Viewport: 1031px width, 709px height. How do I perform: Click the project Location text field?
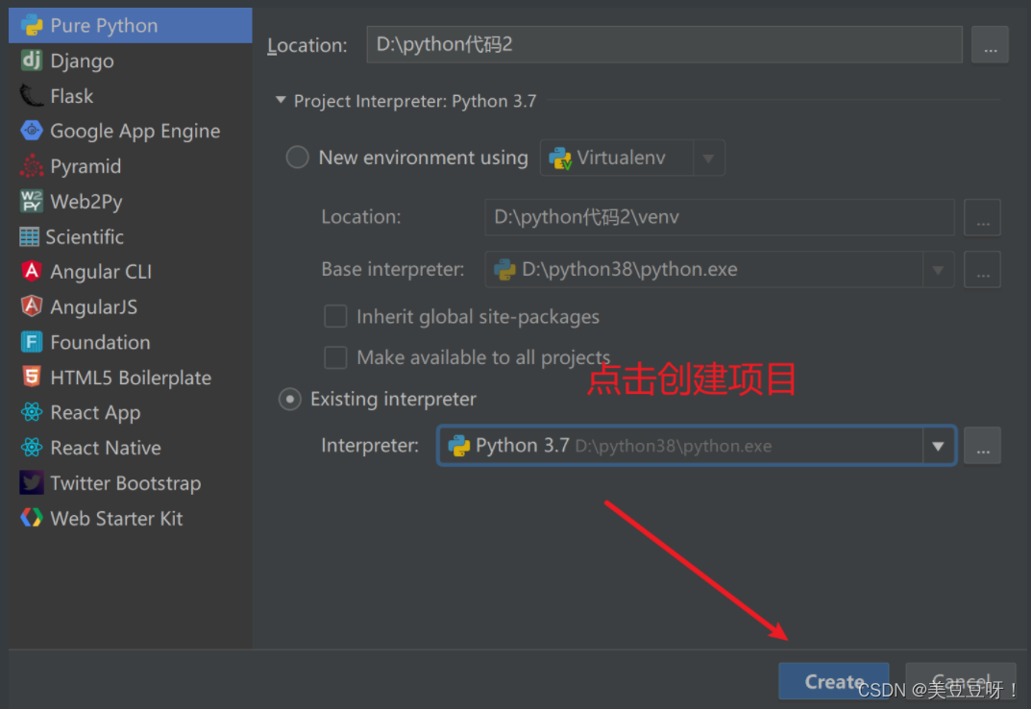(x=664, y=45)
